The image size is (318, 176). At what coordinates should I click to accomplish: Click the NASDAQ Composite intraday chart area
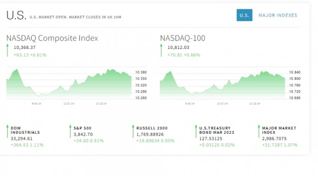(69, 83)
